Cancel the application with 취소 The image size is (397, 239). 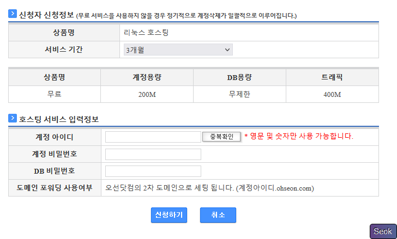(x=218, y=215)
